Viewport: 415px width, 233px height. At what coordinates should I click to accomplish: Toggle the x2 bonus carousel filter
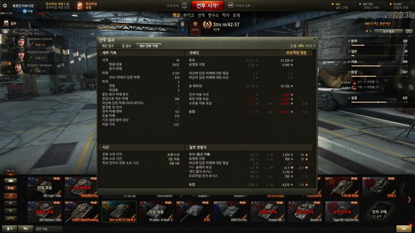pos(10,188)
